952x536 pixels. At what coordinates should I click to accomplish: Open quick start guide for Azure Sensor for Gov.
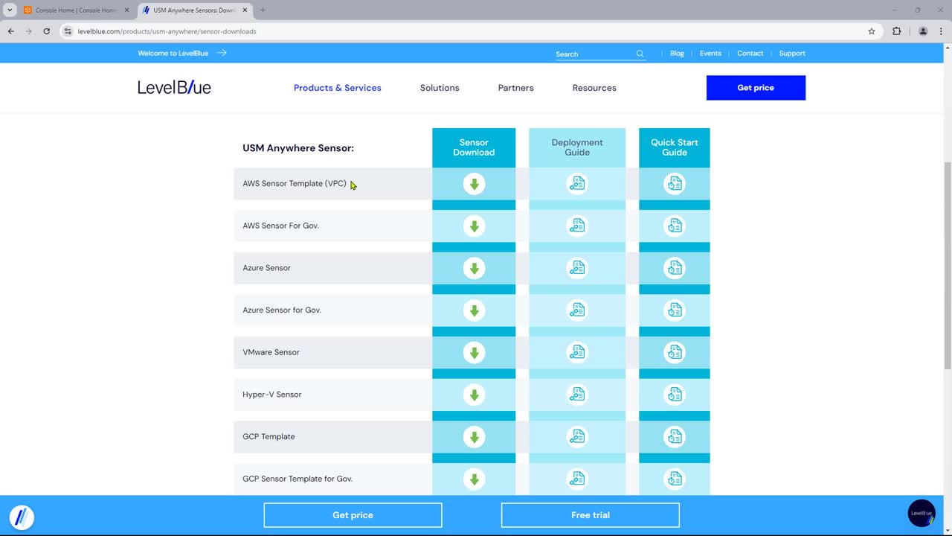coord(675,310)
